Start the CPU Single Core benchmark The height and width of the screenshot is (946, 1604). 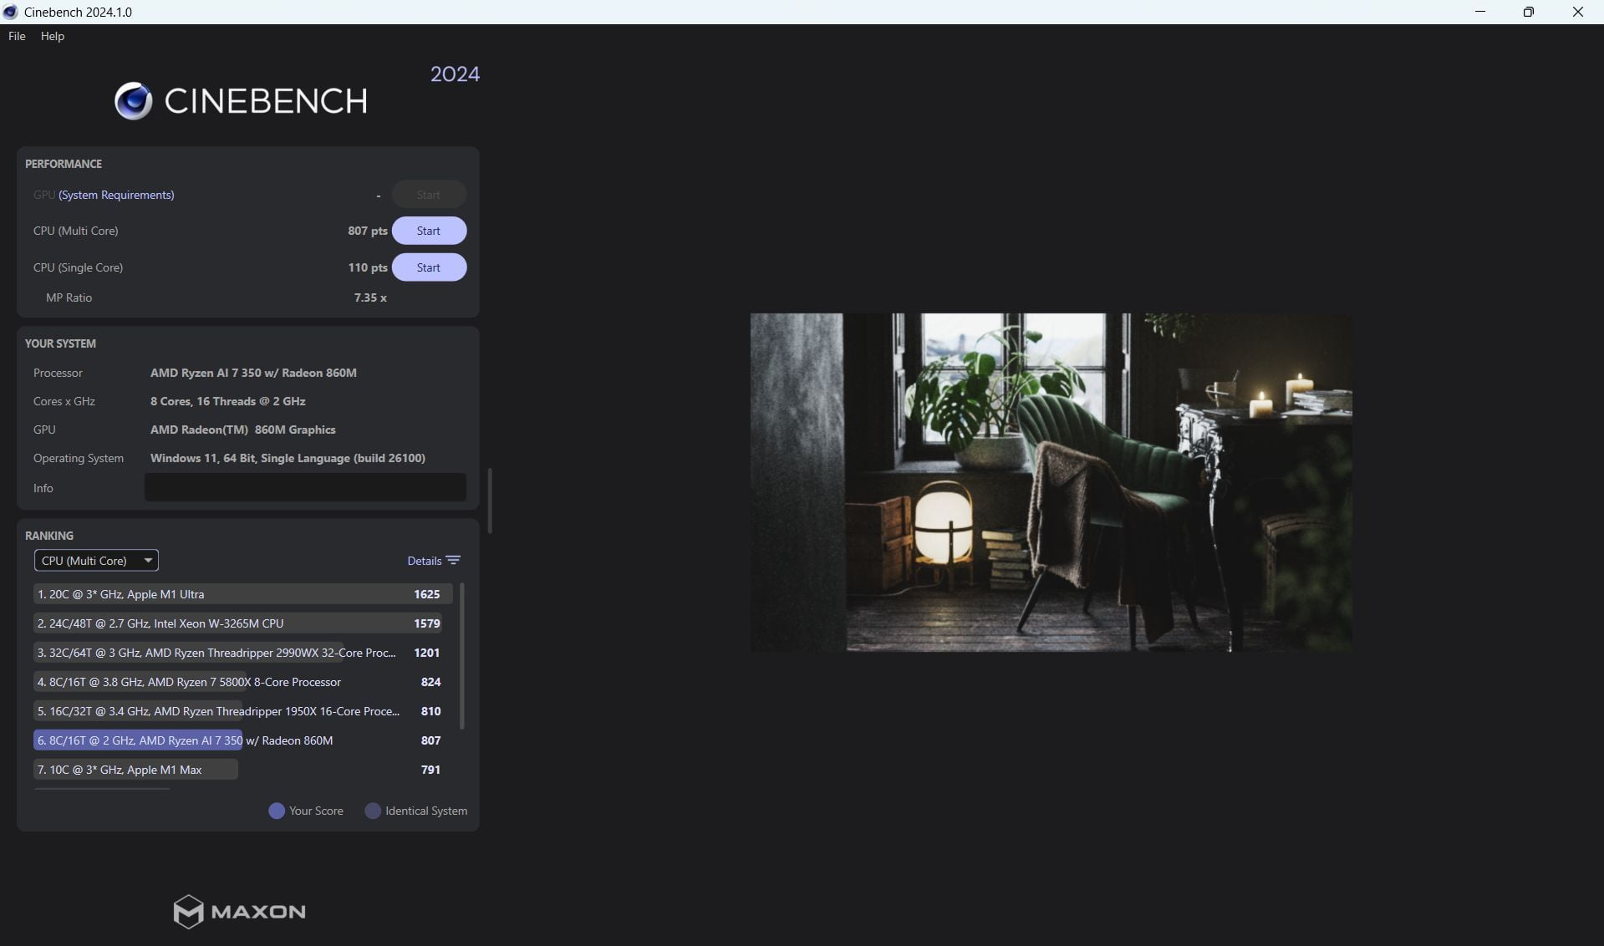(429, 267)
